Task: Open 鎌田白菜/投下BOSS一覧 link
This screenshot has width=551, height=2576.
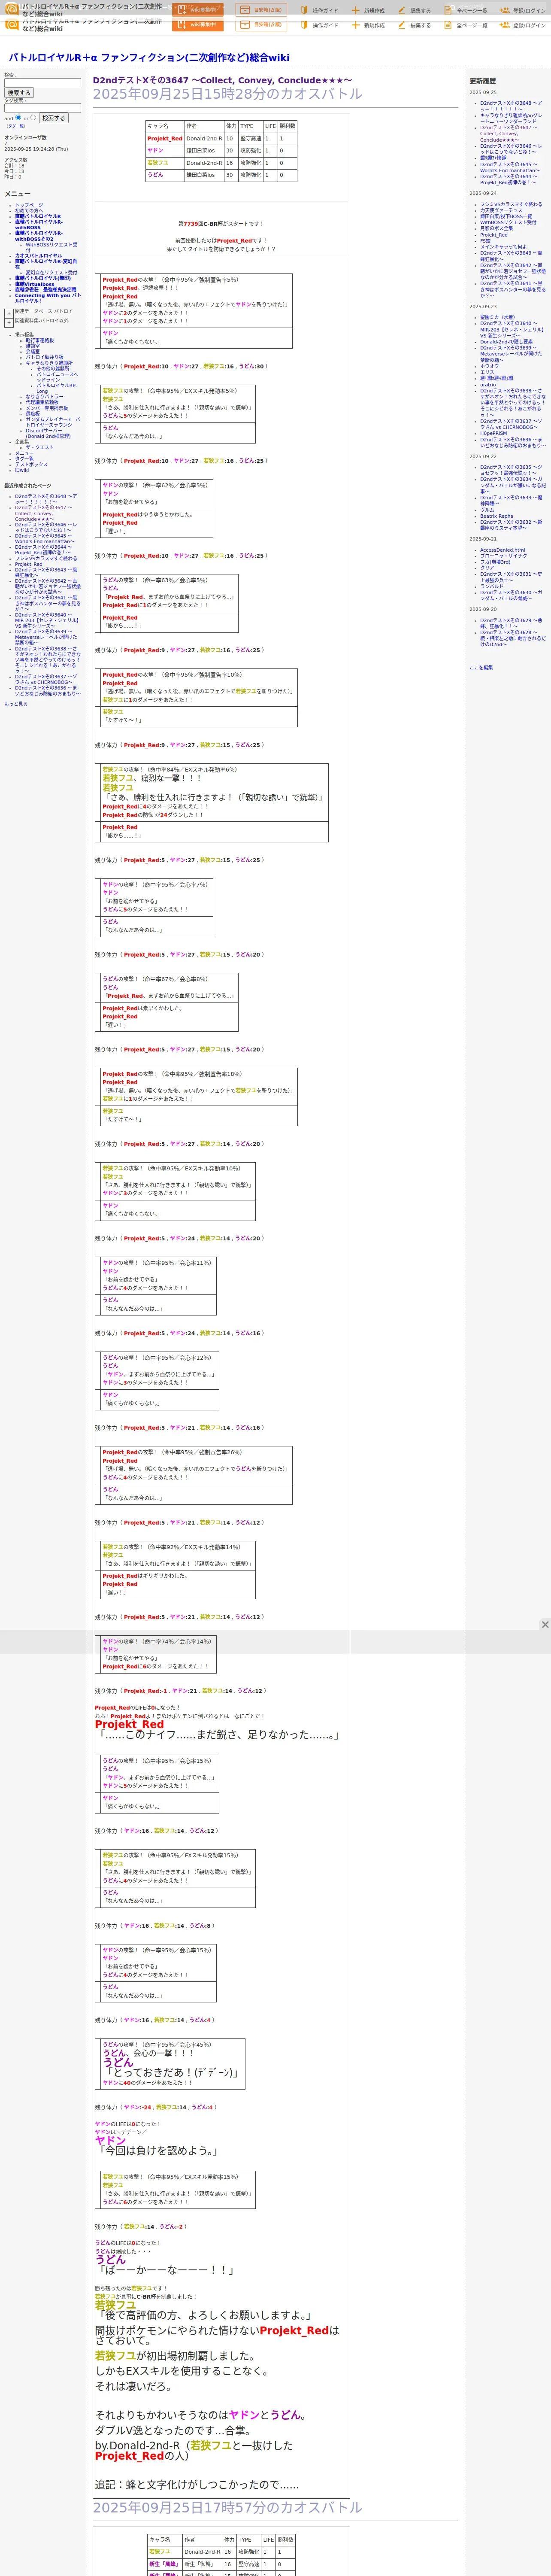Action: 506,217
